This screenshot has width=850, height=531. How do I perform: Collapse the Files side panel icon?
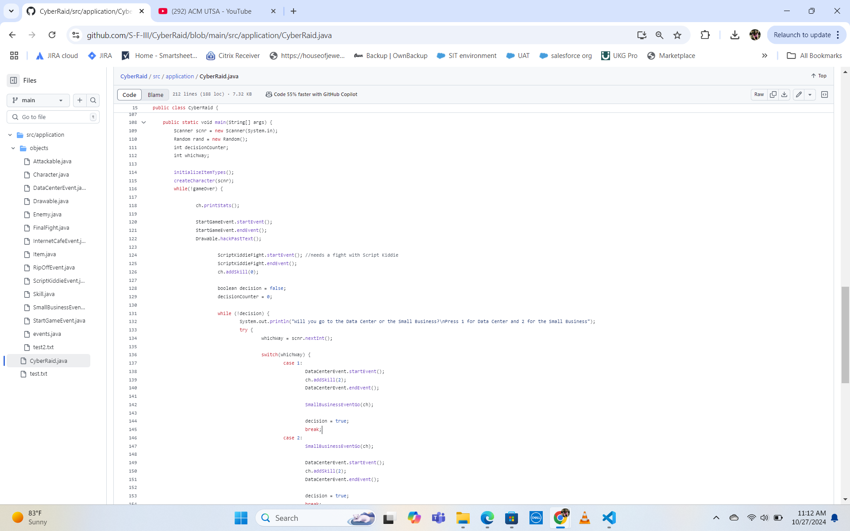[14, 80]
